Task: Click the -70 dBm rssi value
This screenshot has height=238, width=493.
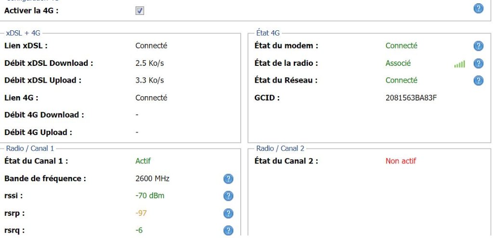Action: coord(150,196)
